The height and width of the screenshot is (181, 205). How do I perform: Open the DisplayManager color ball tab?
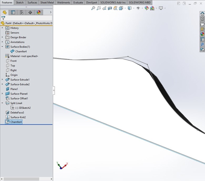(39, 12)
